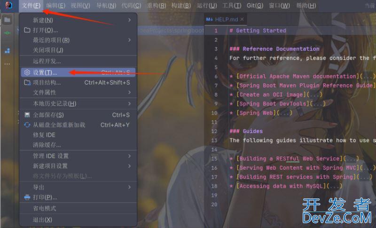
Task: Click the '# Getting Started' heading line
Action: 258,31
